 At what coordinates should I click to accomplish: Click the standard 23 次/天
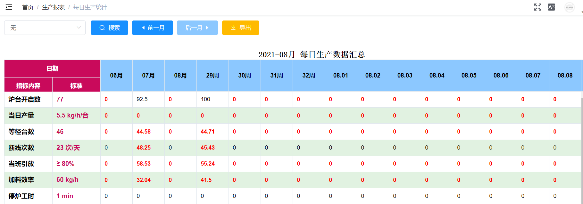68,148
